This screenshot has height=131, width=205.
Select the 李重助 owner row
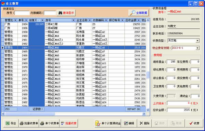[73, 44]
